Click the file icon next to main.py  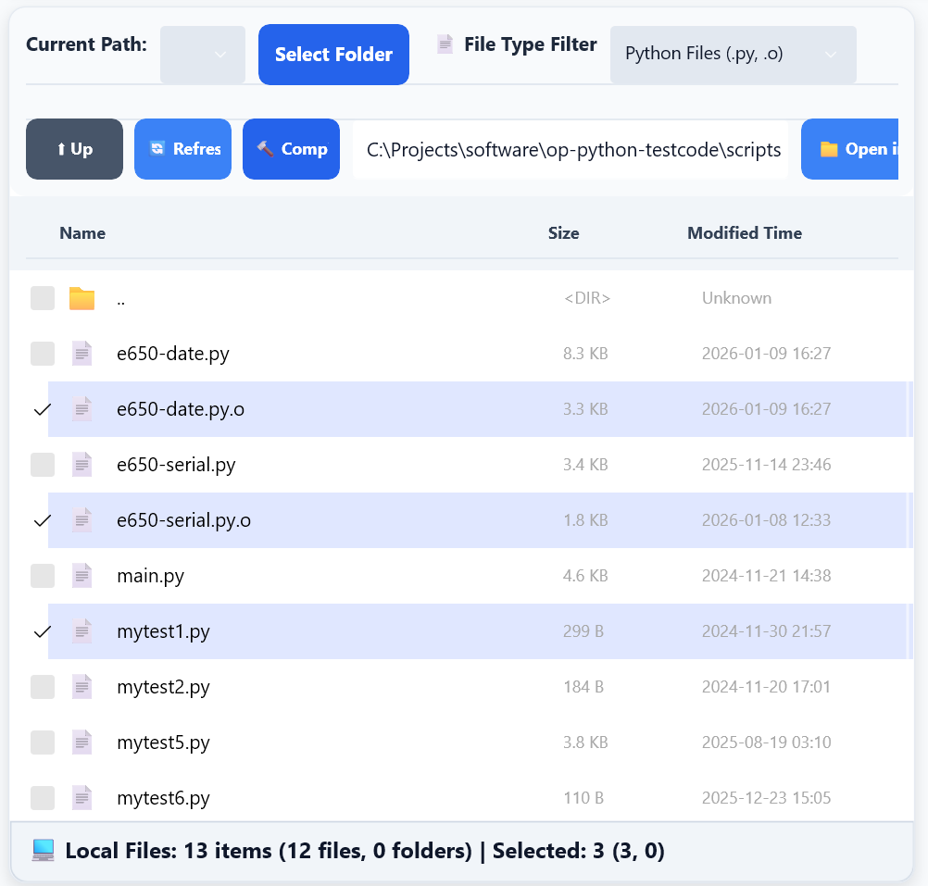click(82, 575)
